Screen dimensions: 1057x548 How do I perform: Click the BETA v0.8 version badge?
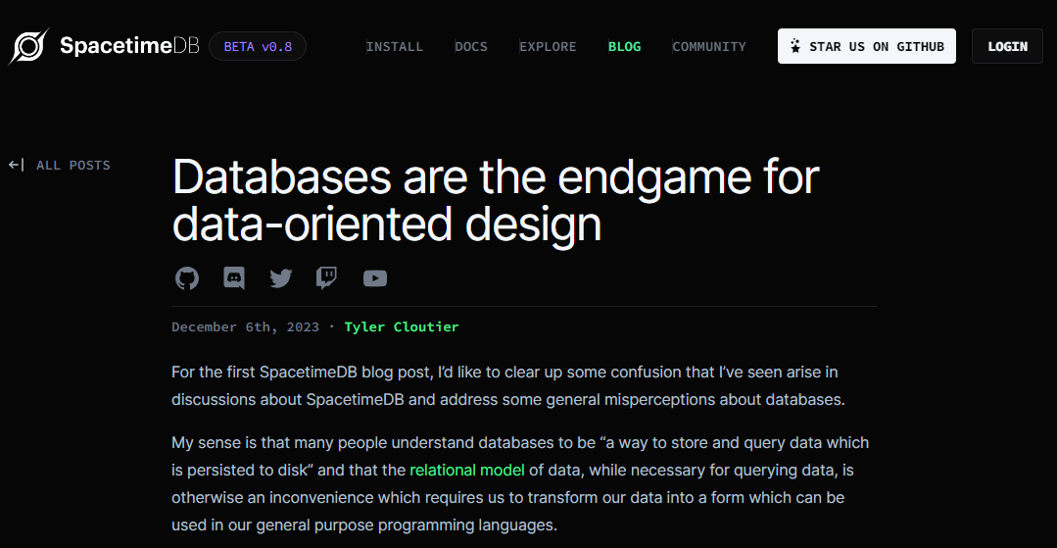click(x=258, y=46)
